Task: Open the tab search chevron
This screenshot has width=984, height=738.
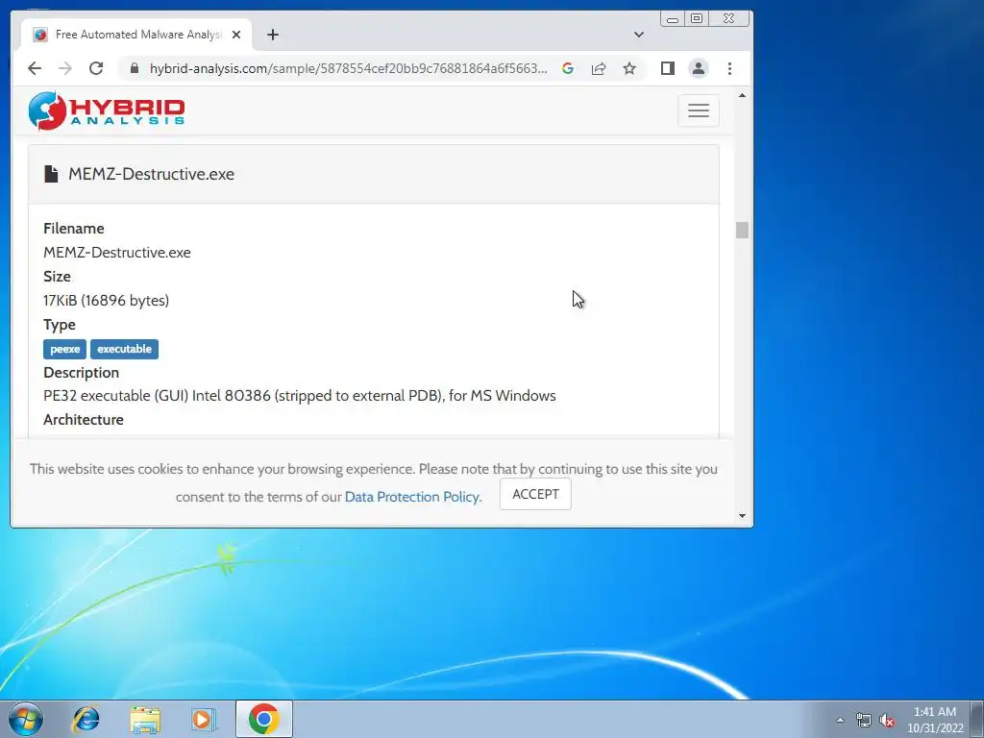Action: [639, 35]
